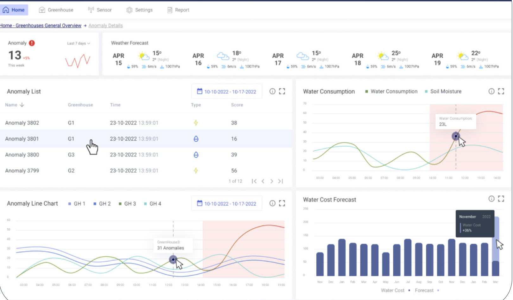Toggle GH 1 series in legend
Image resolution: width=513 pixels, height=300 pixels.
point(77,204)
